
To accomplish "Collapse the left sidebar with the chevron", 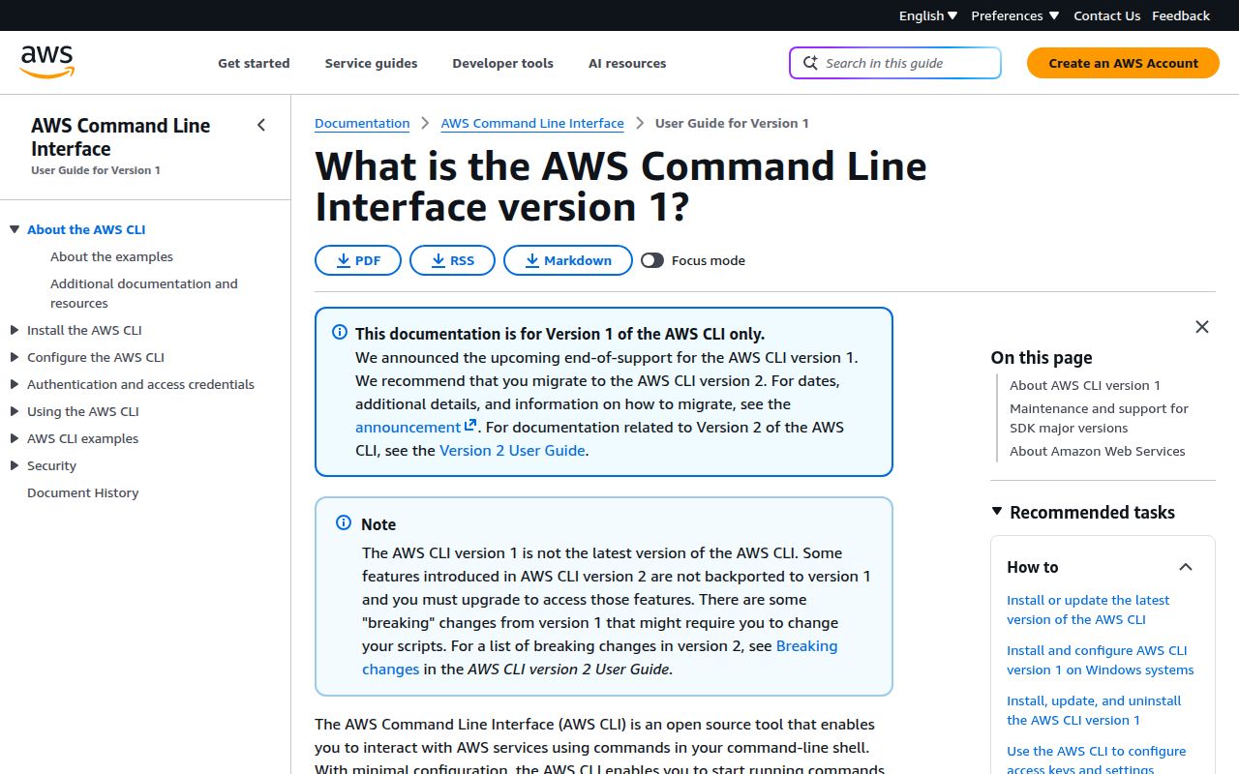I will click(x=261, y=125).
